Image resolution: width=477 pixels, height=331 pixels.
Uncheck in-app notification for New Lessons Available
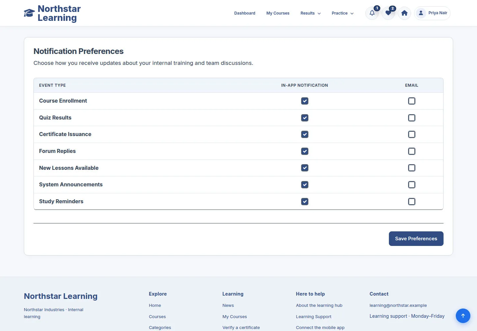point(305,168)
